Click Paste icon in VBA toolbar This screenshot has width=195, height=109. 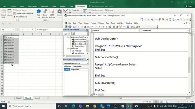click(85, 27)
